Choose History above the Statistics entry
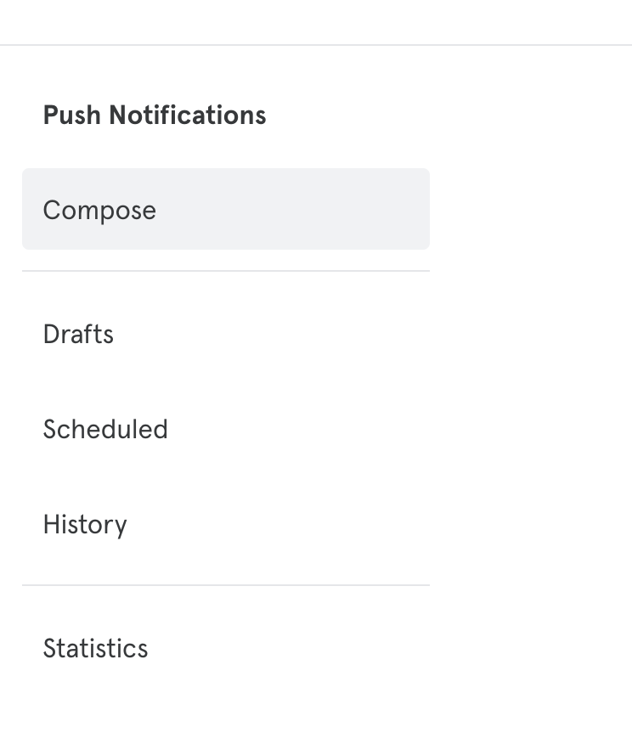632x744 pixels. click(x=85, y=524)
